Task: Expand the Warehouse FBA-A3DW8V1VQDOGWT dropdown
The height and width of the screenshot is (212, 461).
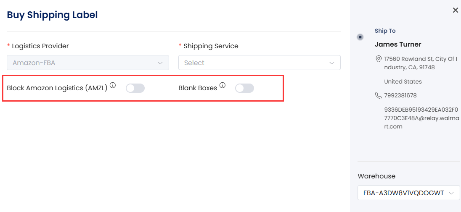Action: 409,193
